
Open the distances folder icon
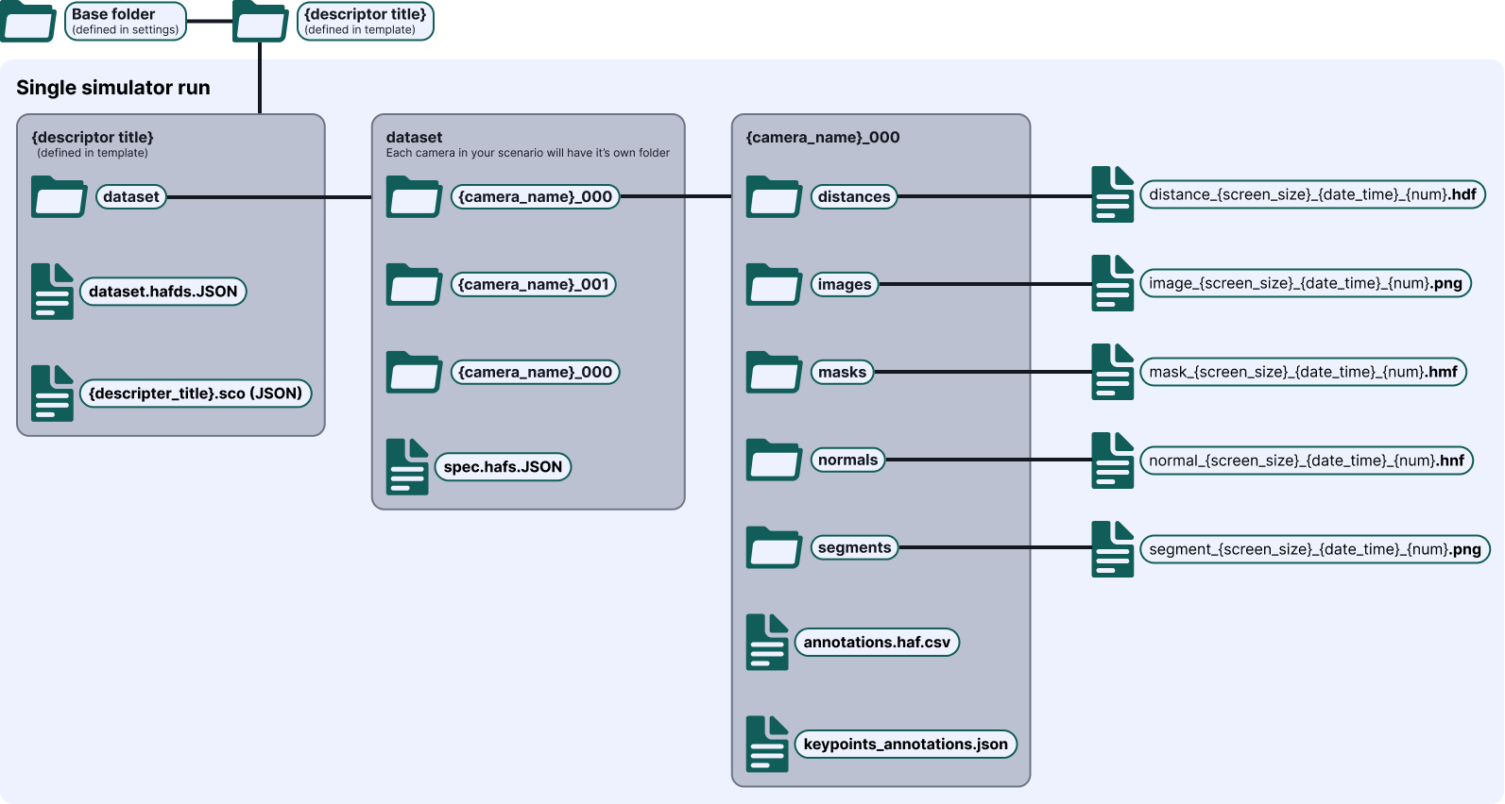(774, 196)
